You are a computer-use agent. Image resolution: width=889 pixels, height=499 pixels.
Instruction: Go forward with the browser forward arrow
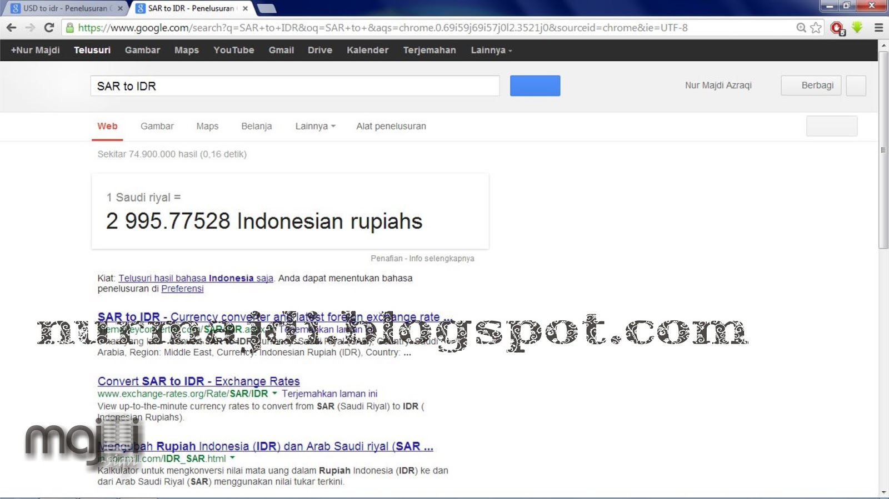coord(30,28)
